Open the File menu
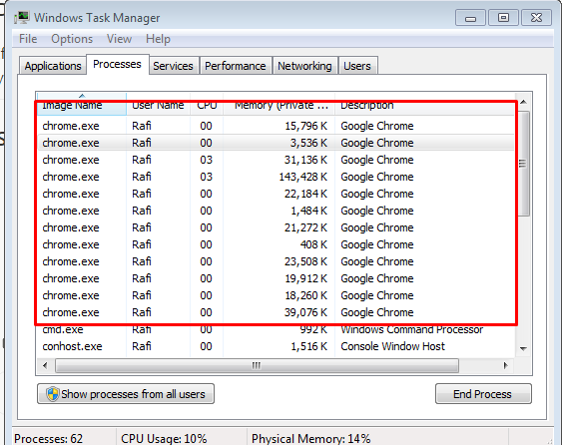The height and width of the screenshot is (445, 562). [x=28, y=39]
